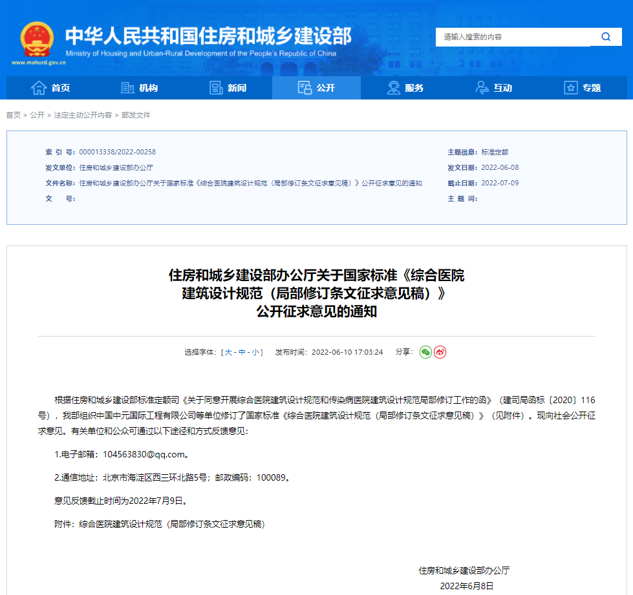Image resolution: width=633 pixels, height=595 pixels.
Task: Click issuing unit 住房和城乡建设部办公厅 in info box
Action: click(116, 167)
